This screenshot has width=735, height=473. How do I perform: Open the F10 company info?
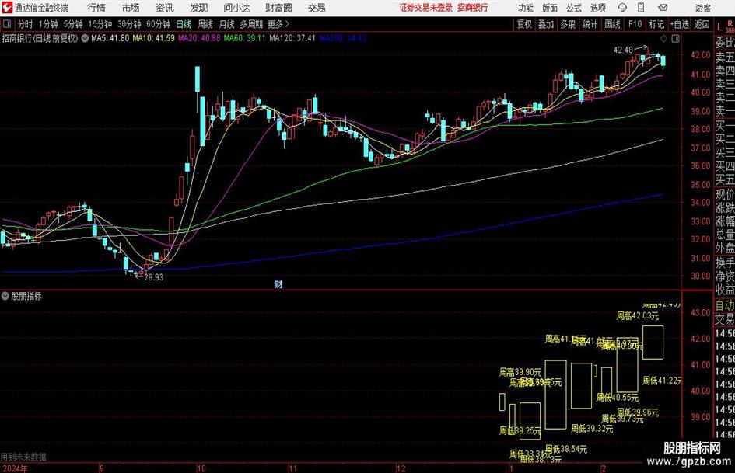pos(635,24)
